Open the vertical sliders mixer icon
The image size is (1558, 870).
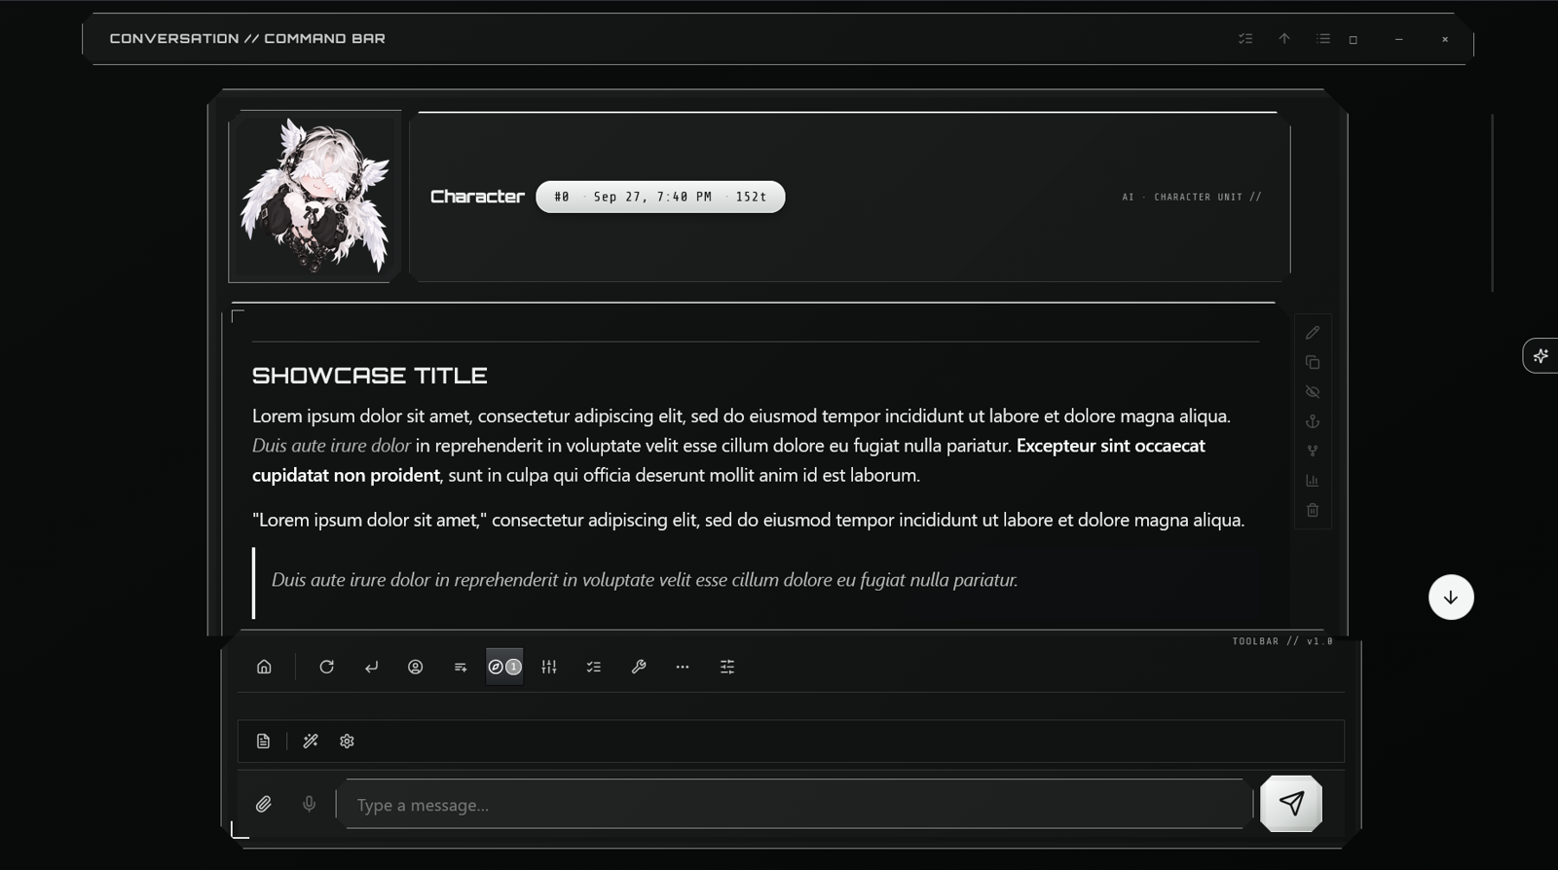(549, 667)
